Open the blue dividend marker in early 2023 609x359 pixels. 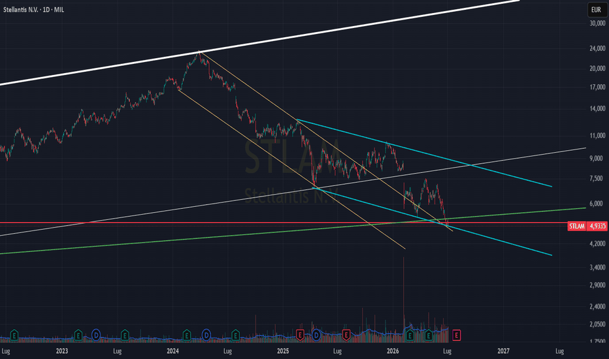(96, 335)
